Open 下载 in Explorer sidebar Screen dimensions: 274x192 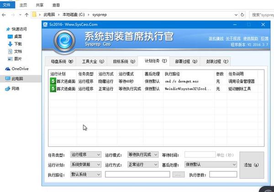15,44
